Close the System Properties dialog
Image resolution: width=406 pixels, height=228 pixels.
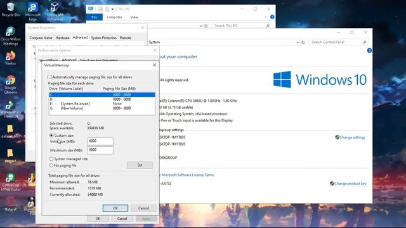click(x=142, y=28)
